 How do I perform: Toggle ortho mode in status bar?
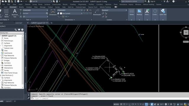pos(130,104)
